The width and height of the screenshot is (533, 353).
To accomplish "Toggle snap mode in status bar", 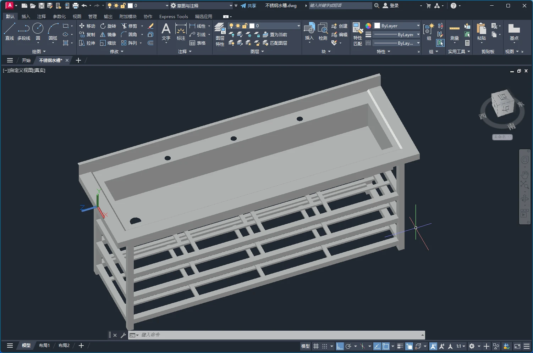I will coord(324,346).
